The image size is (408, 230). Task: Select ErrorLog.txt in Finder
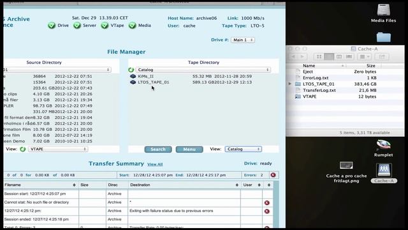click(x=316, y=78)
